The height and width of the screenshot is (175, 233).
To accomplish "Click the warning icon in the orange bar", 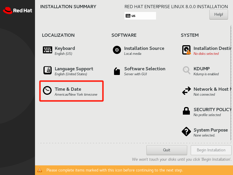I will point(40,170).
